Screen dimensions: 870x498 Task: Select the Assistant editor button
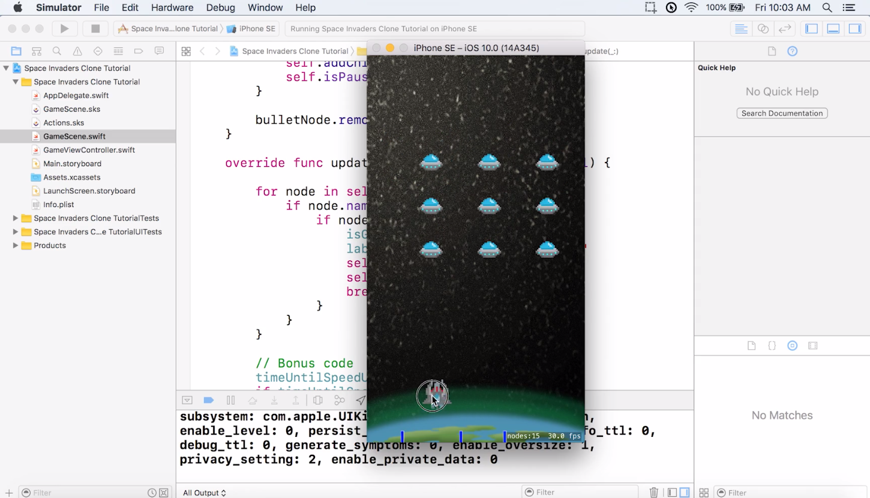763,29
